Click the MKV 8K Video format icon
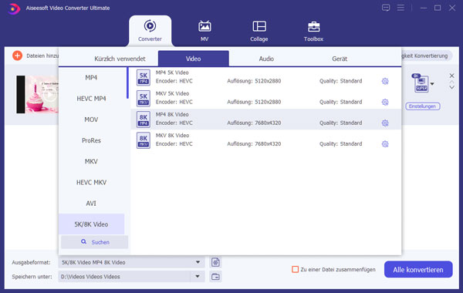463x293 pixels. (x=144, y=140)
